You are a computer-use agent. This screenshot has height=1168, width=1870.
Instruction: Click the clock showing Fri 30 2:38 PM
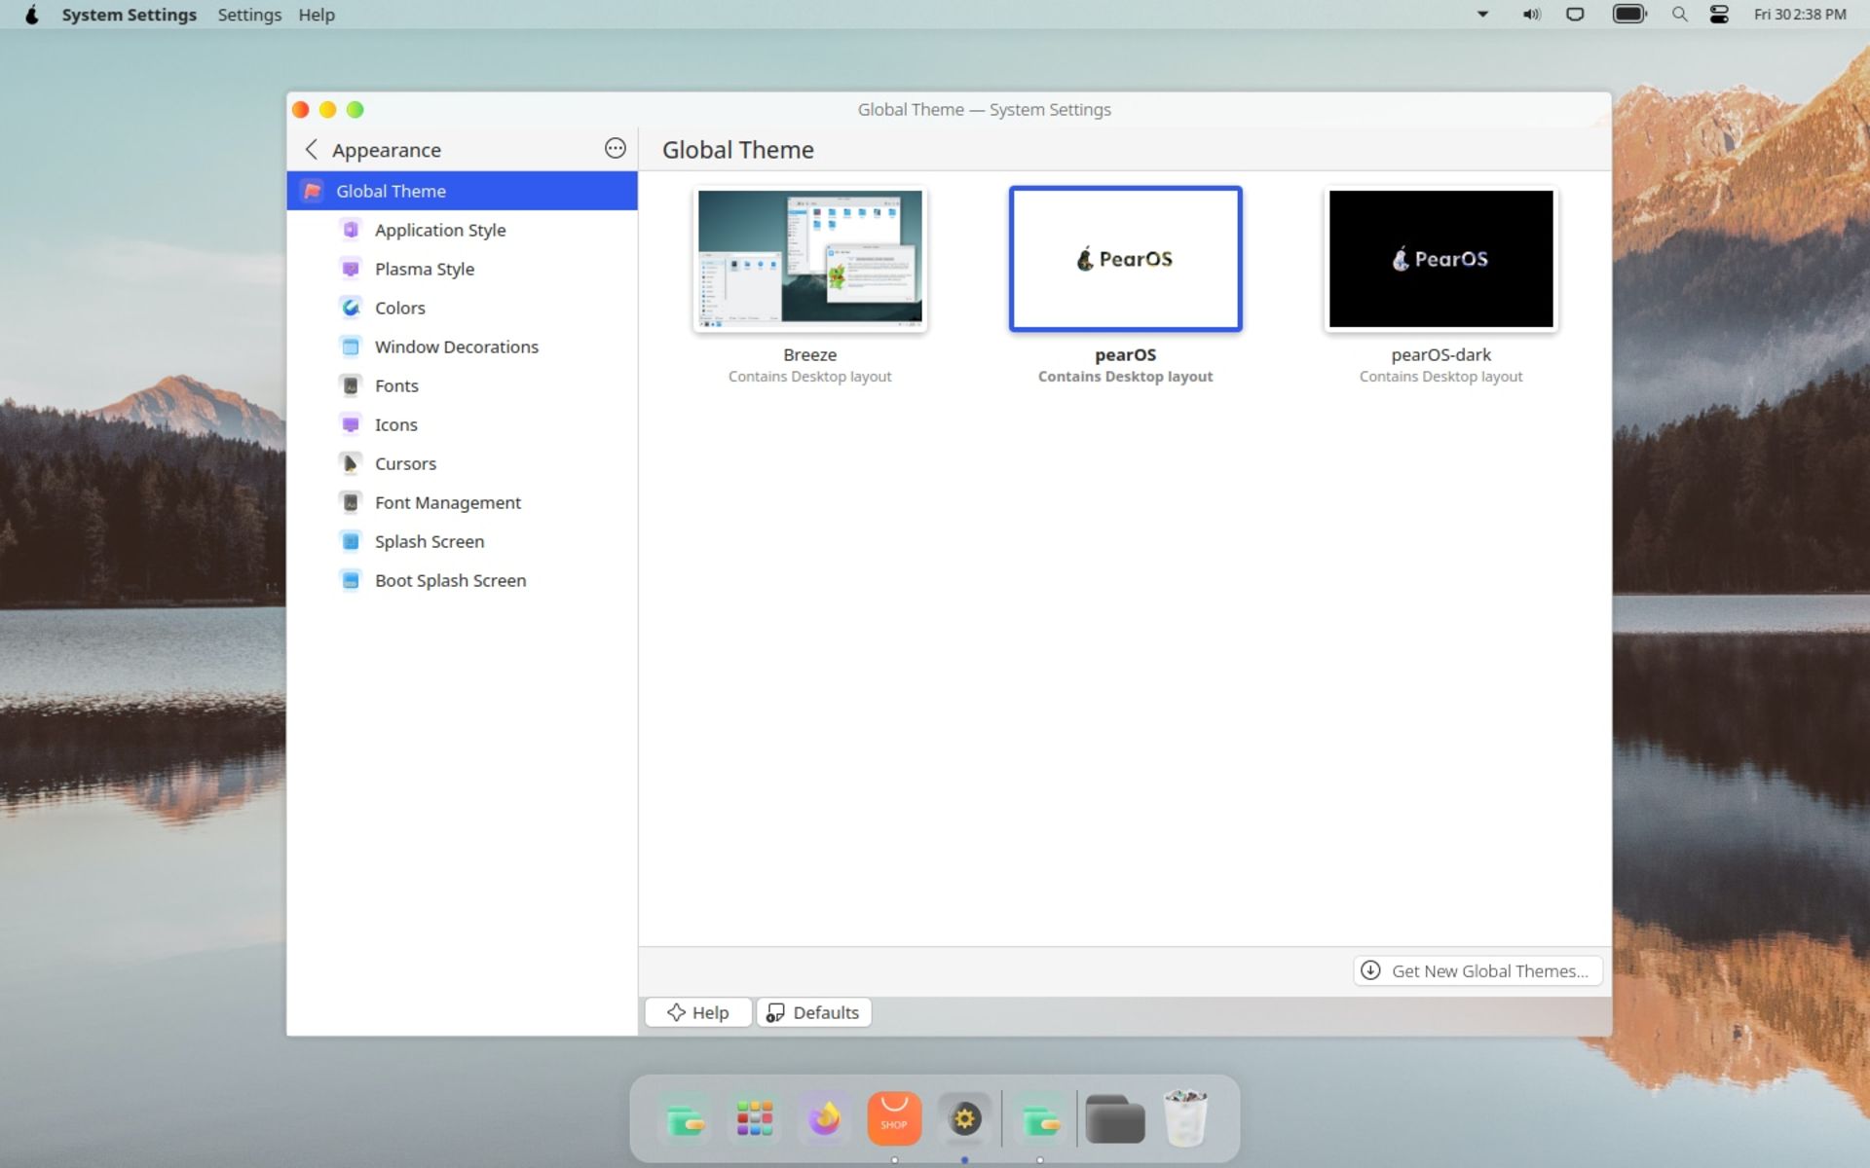coord(1800,15)
